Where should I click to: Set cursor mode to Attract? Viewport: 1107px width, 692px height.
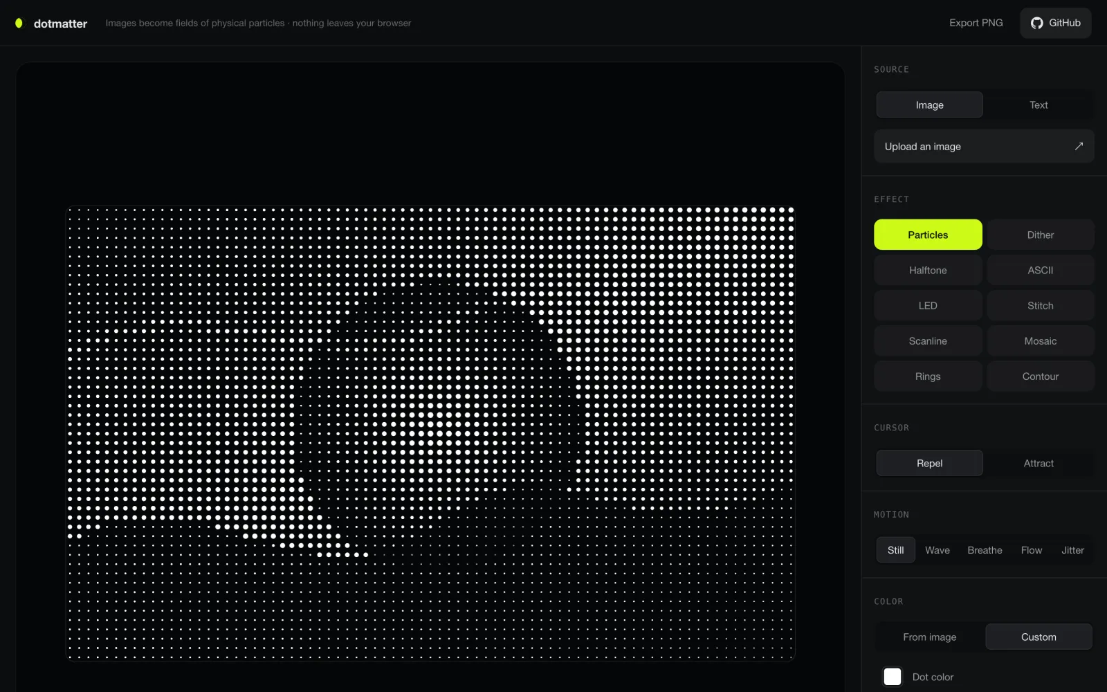[x=1039, y=463]
